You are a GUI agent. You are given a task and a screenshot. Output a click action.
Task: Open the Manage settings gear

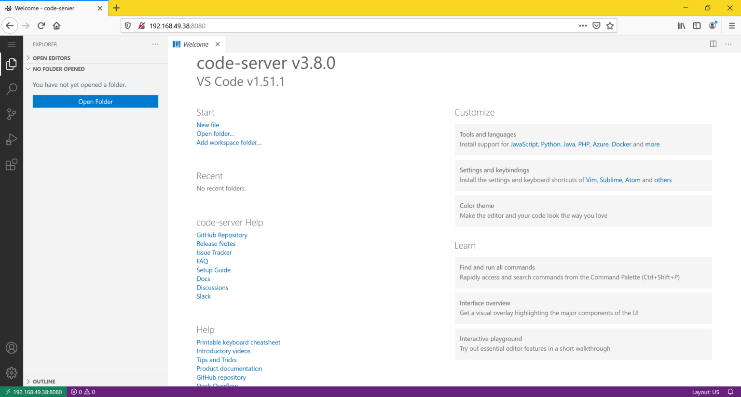[12, 372]
